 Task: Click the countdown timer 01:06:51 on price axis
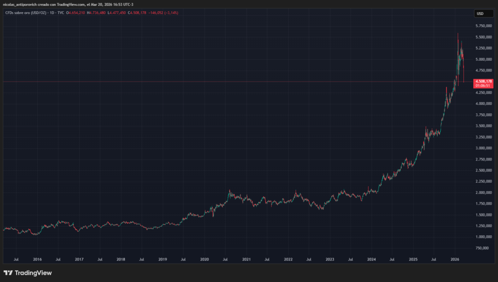point(485,86)
